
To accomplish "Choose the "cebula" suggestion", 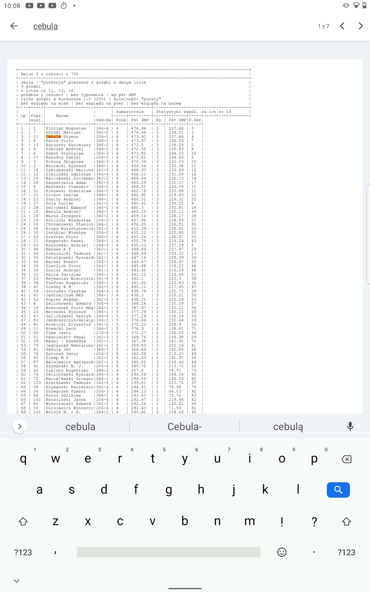I will coord(80,427).
